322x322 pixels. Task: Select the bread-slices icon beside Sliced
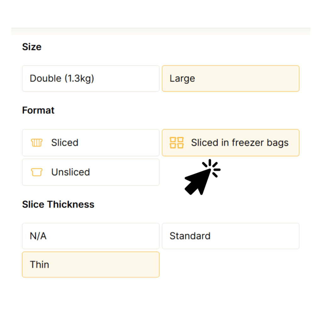36,143
